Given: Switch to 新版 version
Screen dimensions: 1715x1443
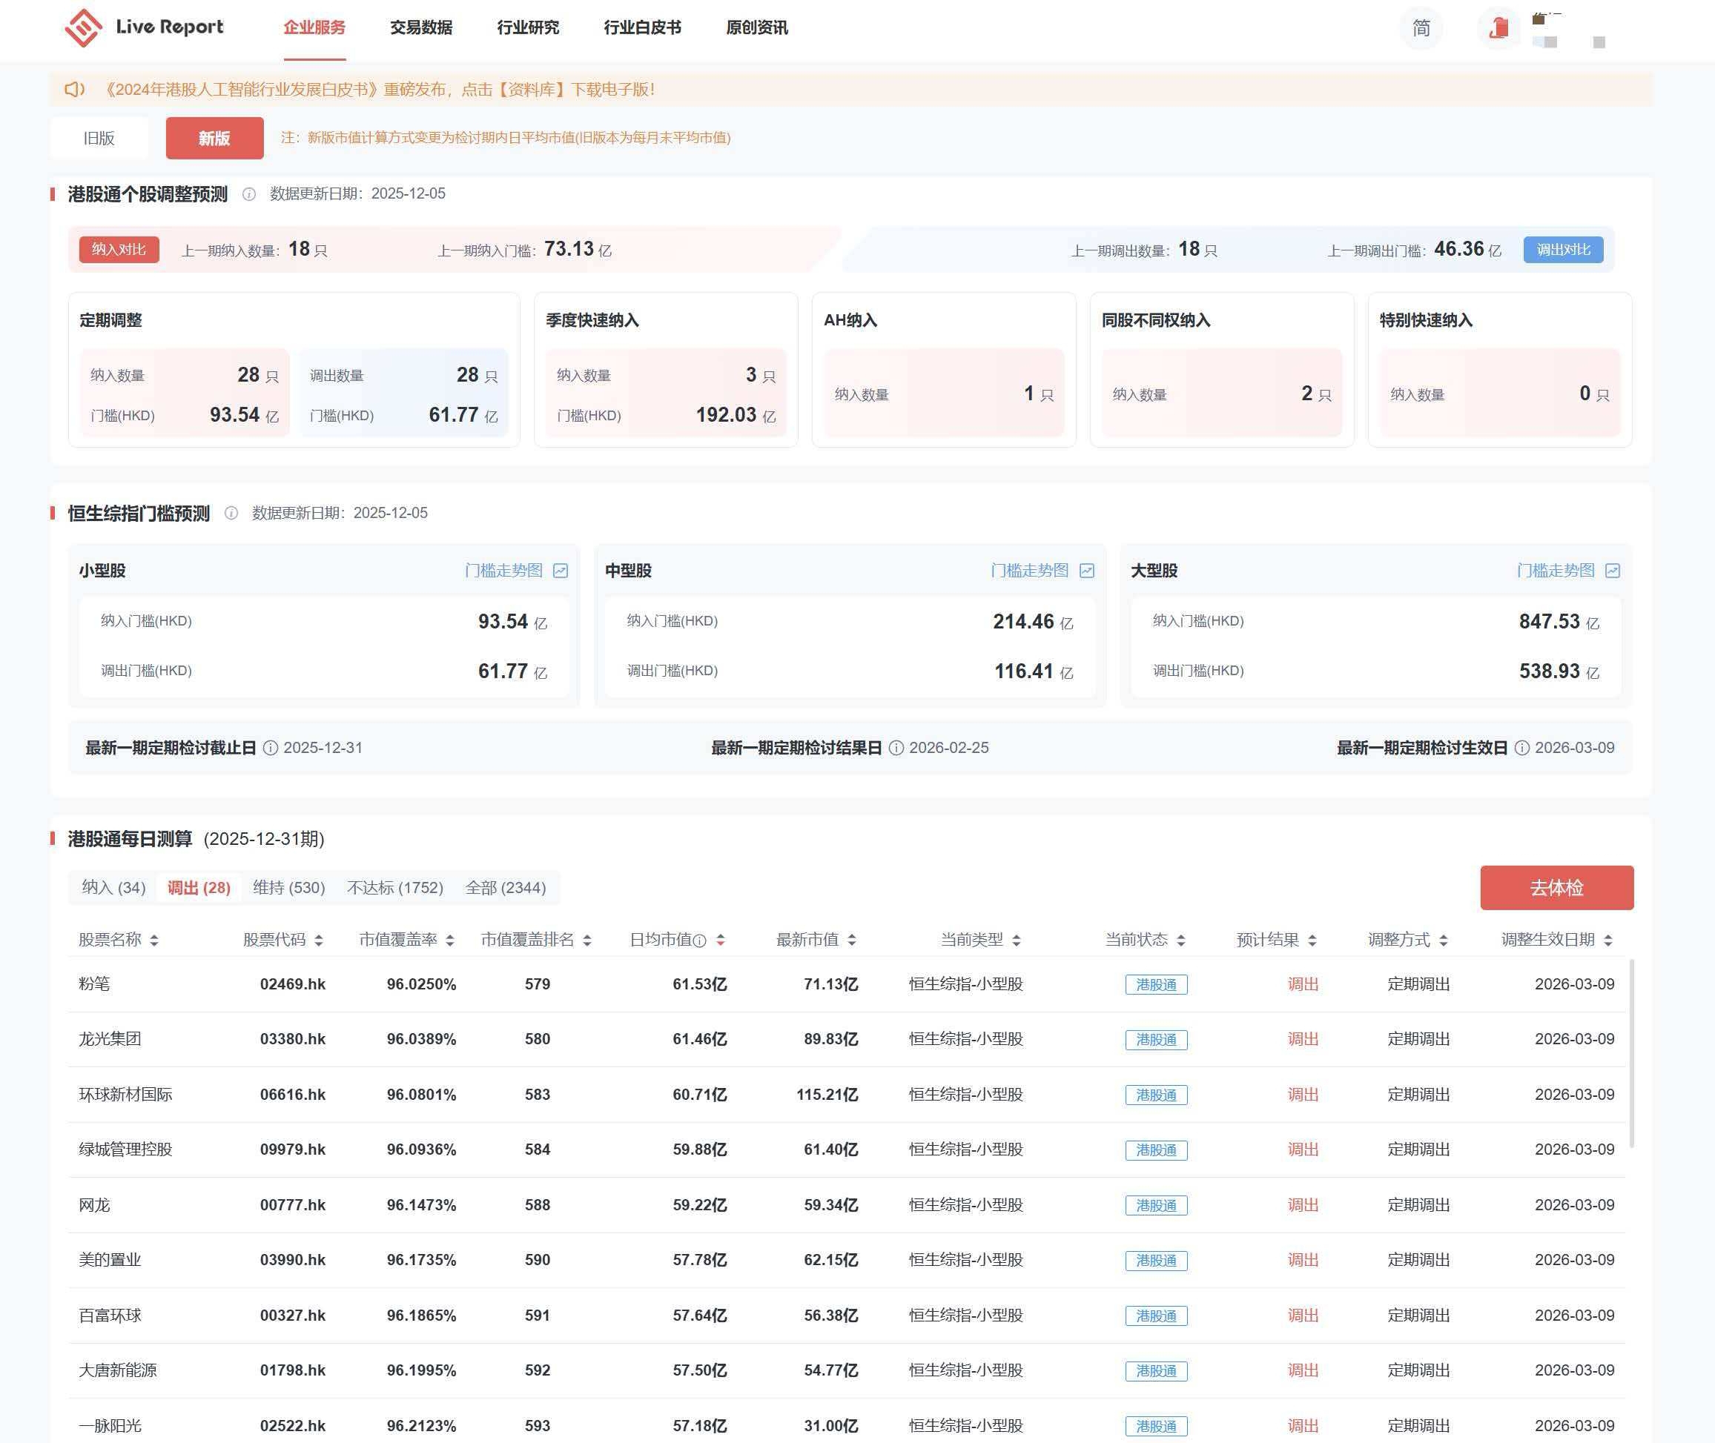Looking at the screenshot, I should [x=214, y=137].
